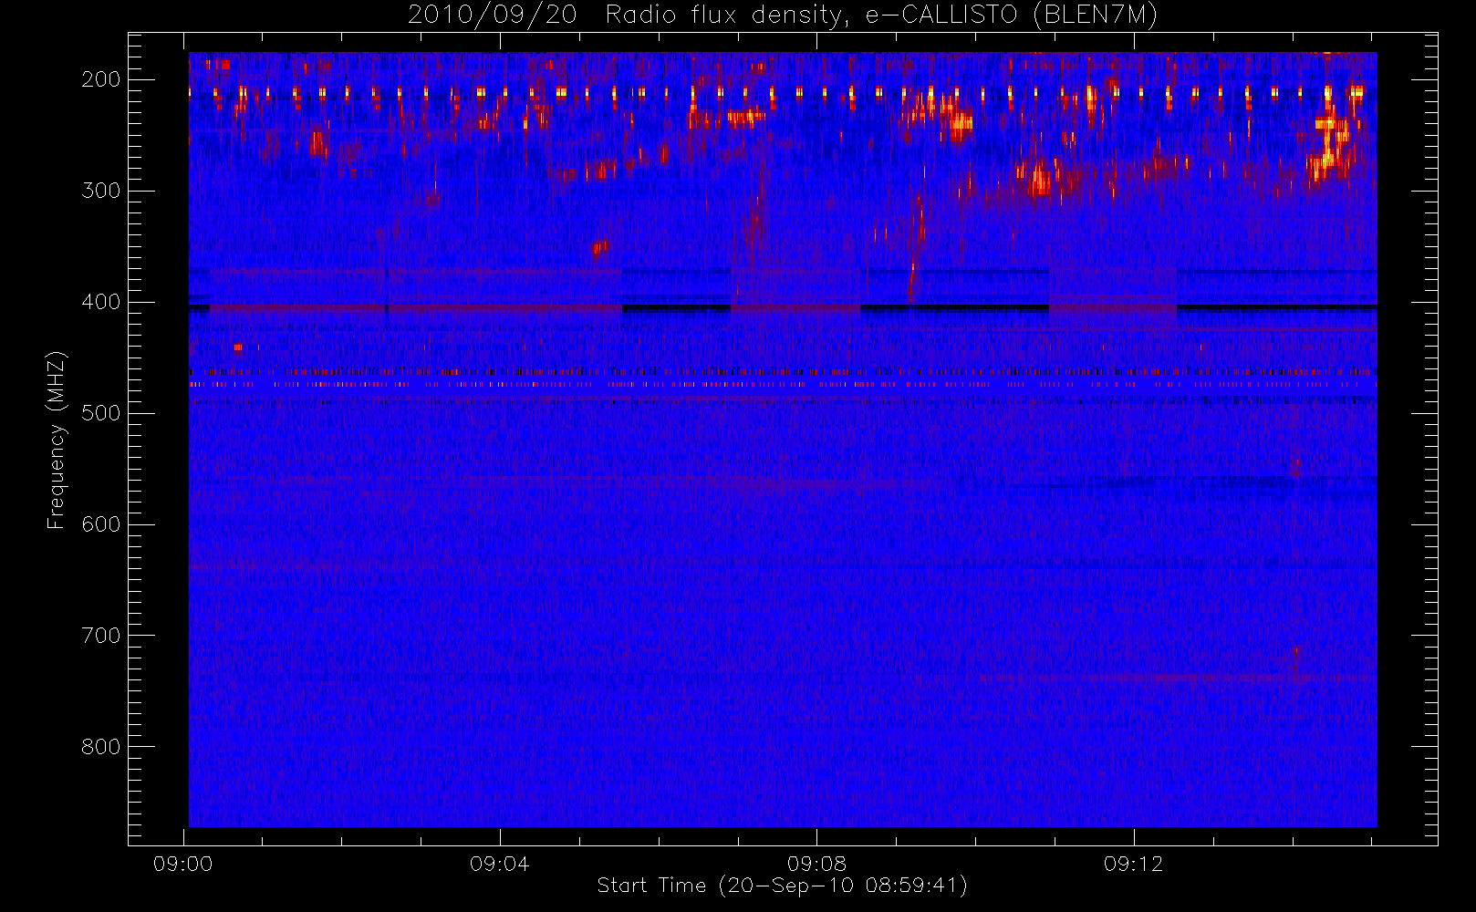Click the plot title '2010/09/20 Radio flux density, e-CALLISTO (BLEN7M)'
The height and width of the screenshot is (912, 1476).
tap(783, 16)
